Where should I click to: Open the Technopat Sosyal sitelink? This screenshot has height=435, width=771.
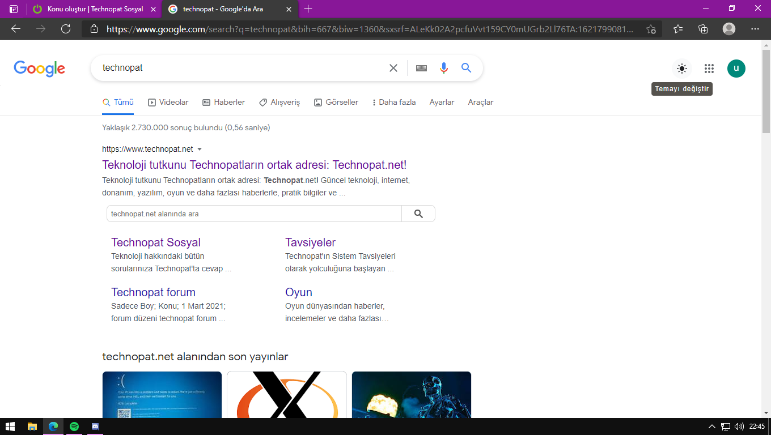(x=156, y=242)
